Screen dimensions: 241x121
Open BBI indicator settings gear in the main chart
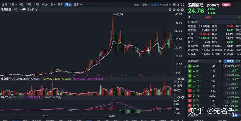tap(178, 10)
